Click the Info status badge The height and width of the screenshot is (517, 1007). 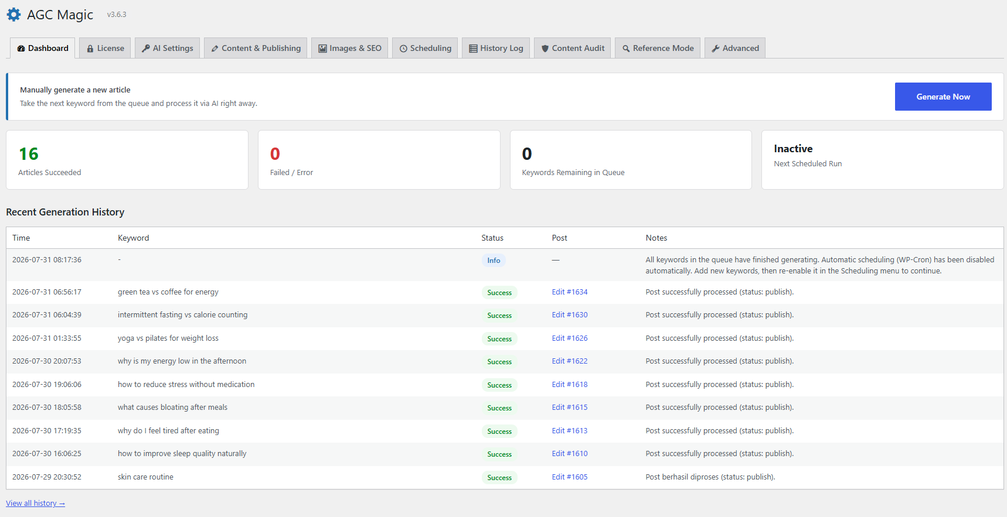494,261
